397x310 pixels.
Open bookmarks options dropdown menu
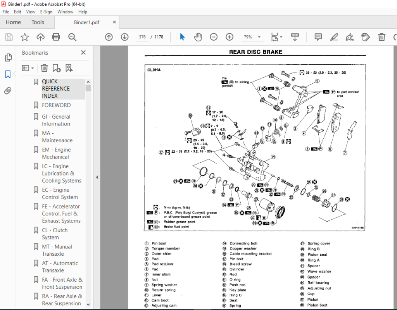click(28, 68)
